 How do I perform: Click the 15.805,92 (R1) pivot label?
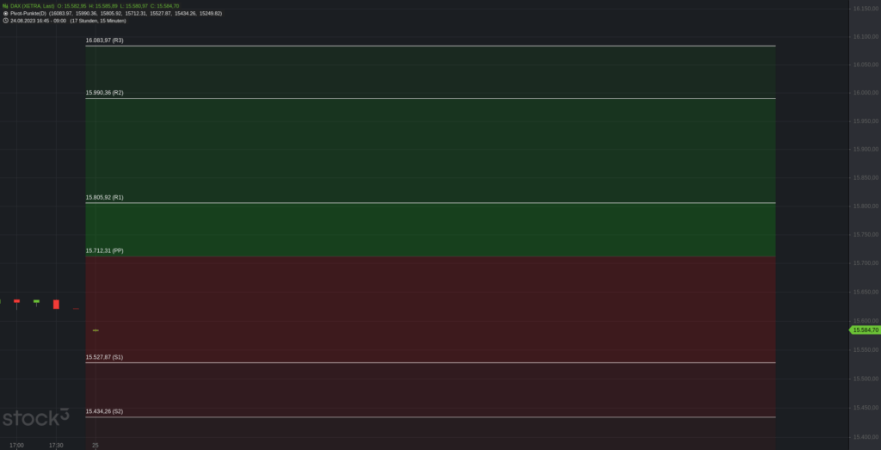coord(104,197)
